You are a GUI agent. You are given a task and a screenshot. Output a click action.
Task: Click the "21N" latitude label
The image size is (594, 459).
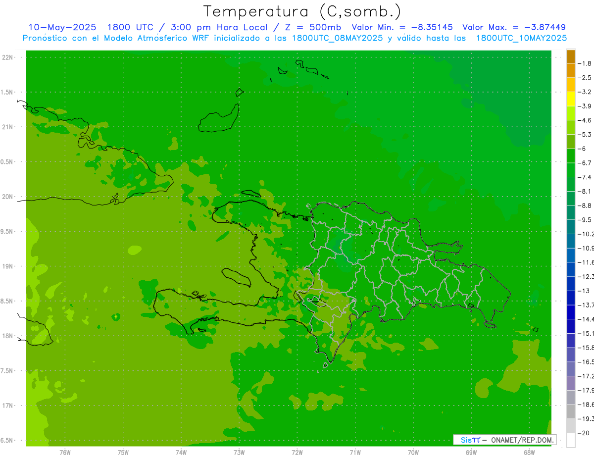[7, 127]
